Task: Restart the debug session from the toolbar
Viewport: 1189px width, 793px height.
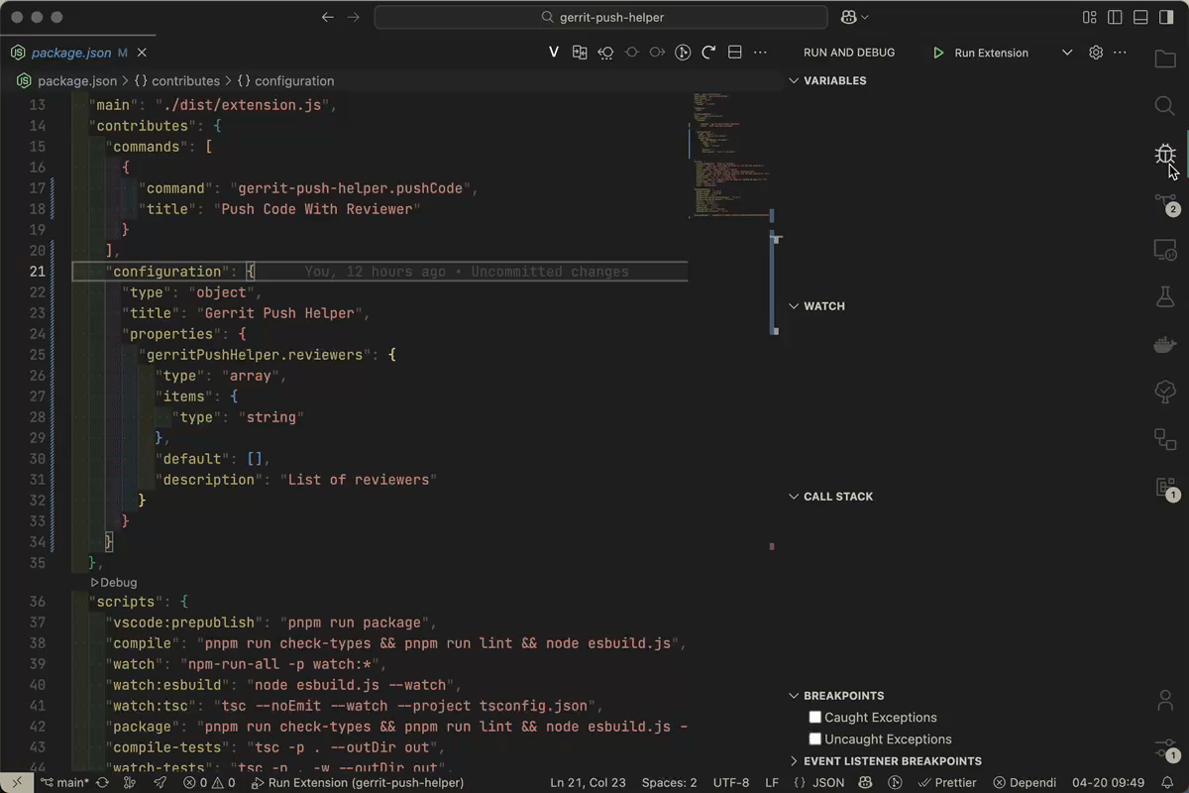Action: pyautogui.click(x=707, y=52)
